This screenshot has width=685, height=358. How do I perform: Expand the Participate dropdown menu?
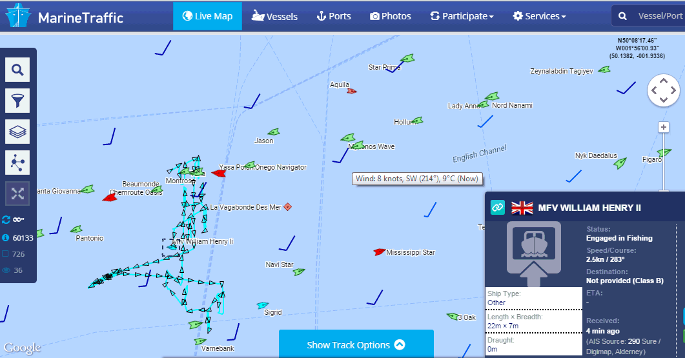click(462, 16)
